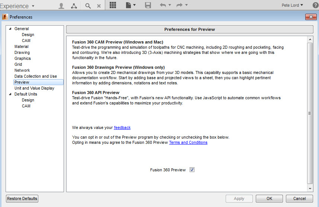
Task: Select Default Units in tree
Action: 26,94
